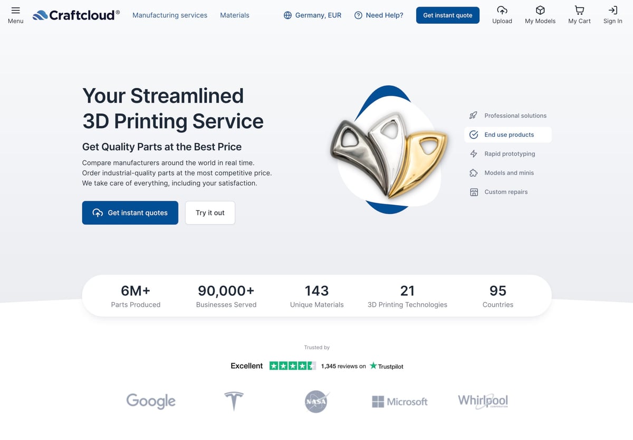Click the 143 Unique Materials stat
Screen dimensions: 633x440
coord(317,296)
